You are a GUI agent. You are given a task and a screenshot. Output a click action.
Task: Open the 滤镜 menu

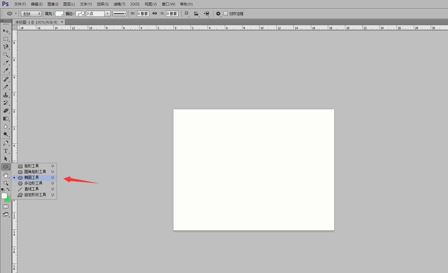[x=119, y=4]
